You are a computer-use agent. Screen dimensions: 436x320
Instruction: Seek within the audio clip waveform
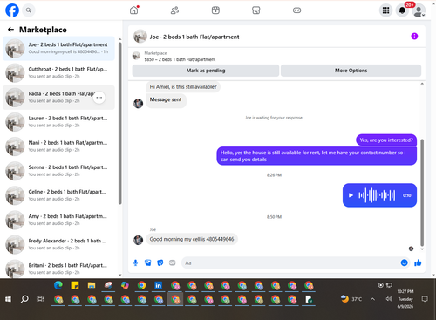coord(377,195)
